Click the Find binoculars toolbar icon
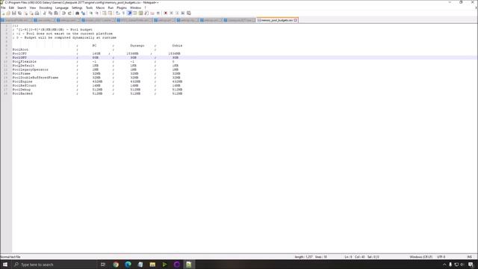This screenshot has height=269, width=478. click(77, 13)
